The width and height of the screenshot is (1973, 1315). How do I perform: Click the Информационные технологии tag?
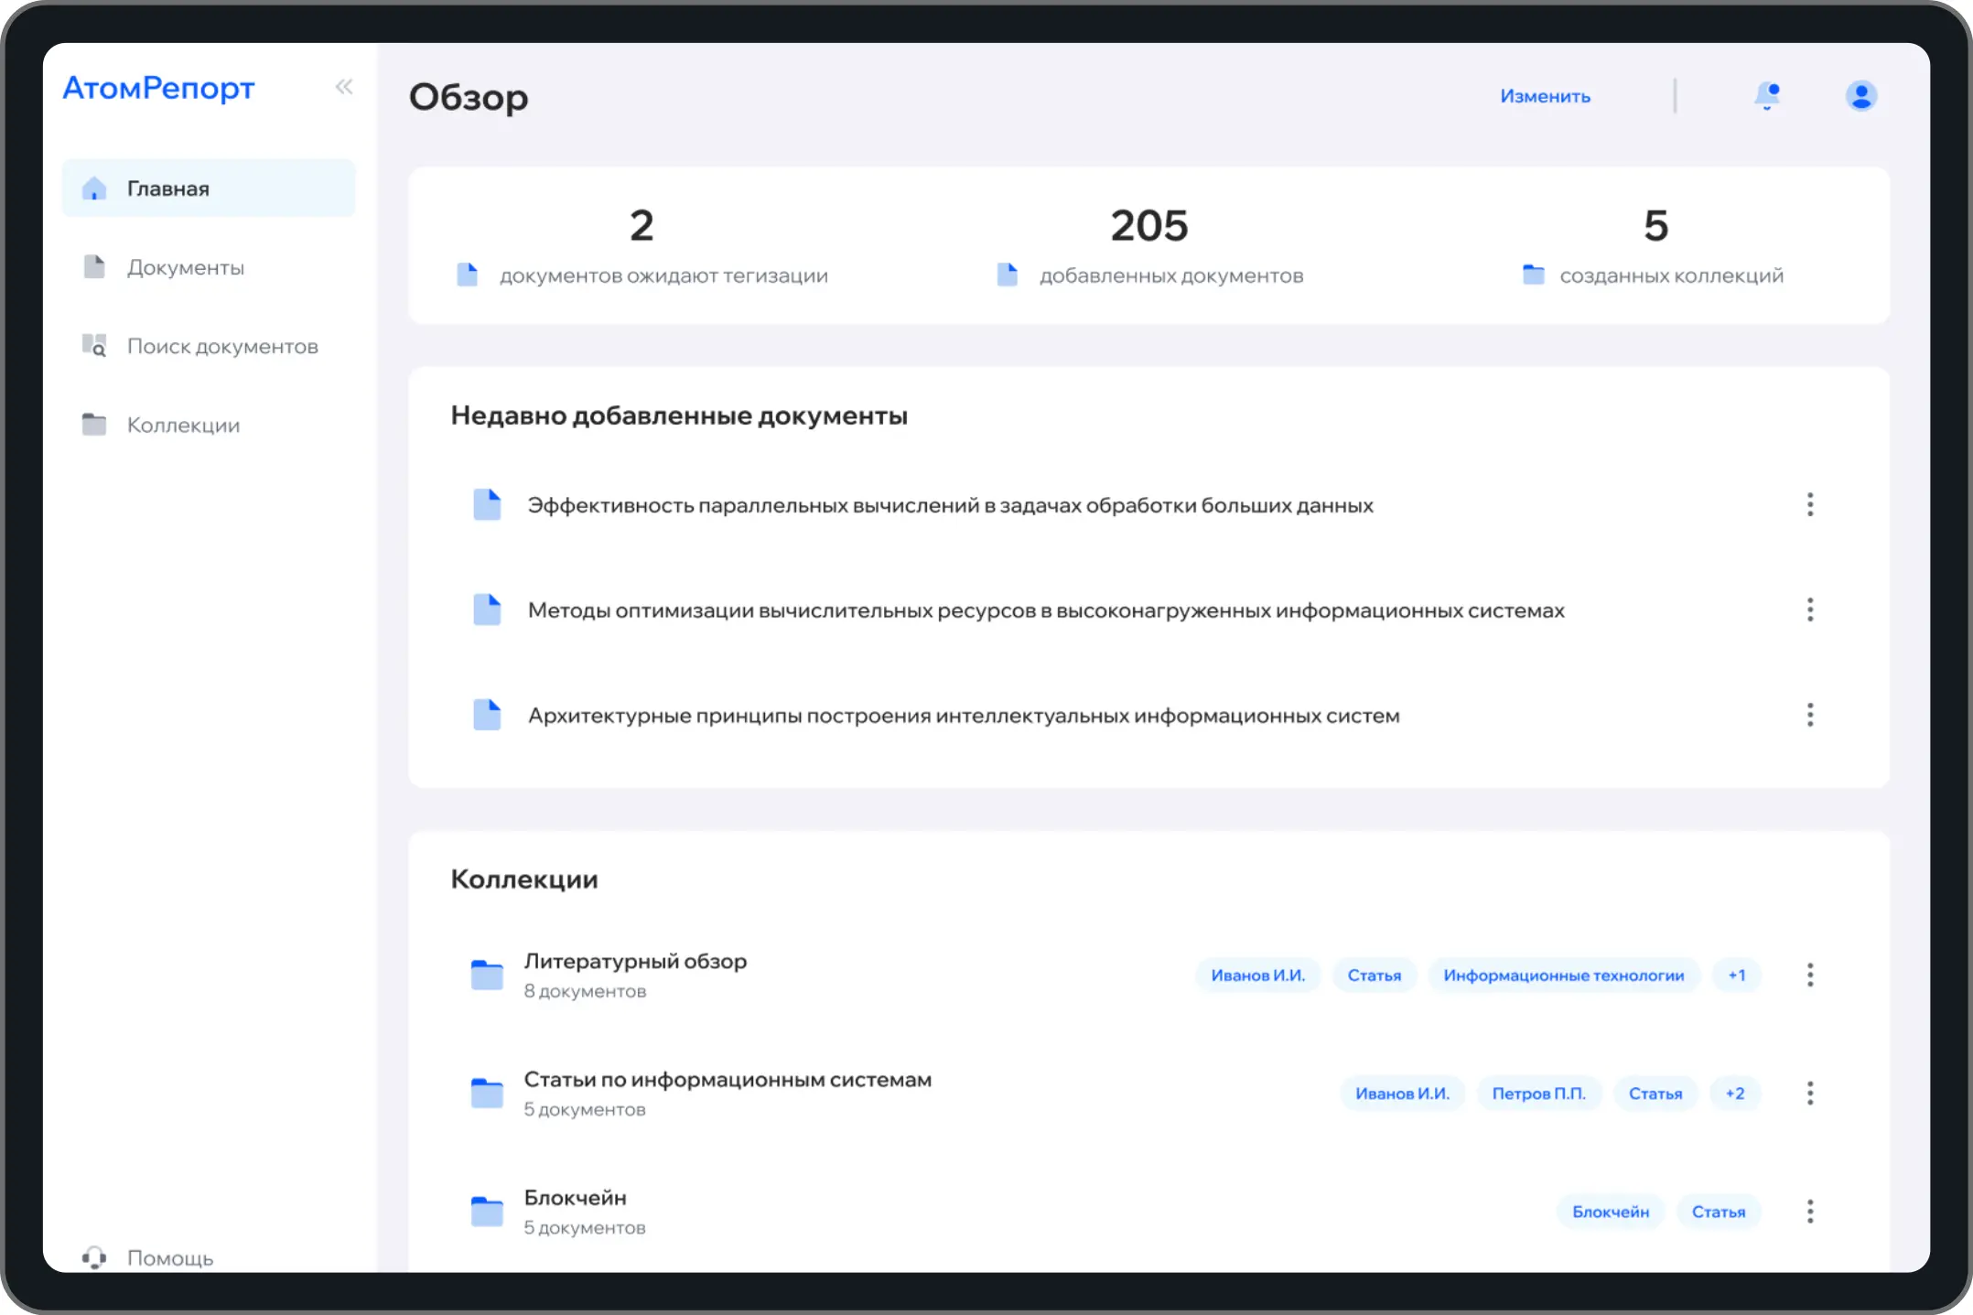(1563, 975)
